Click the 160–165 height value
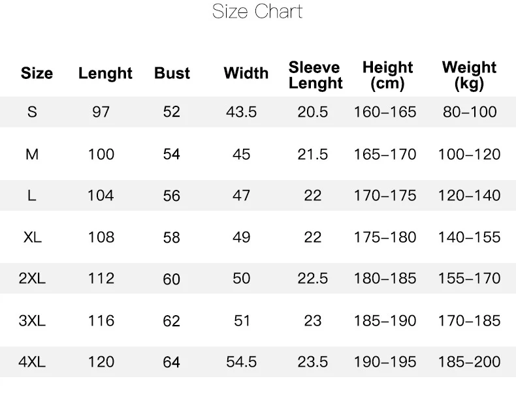This screenshot has width=516, height=415. click(x=385, y=112)
